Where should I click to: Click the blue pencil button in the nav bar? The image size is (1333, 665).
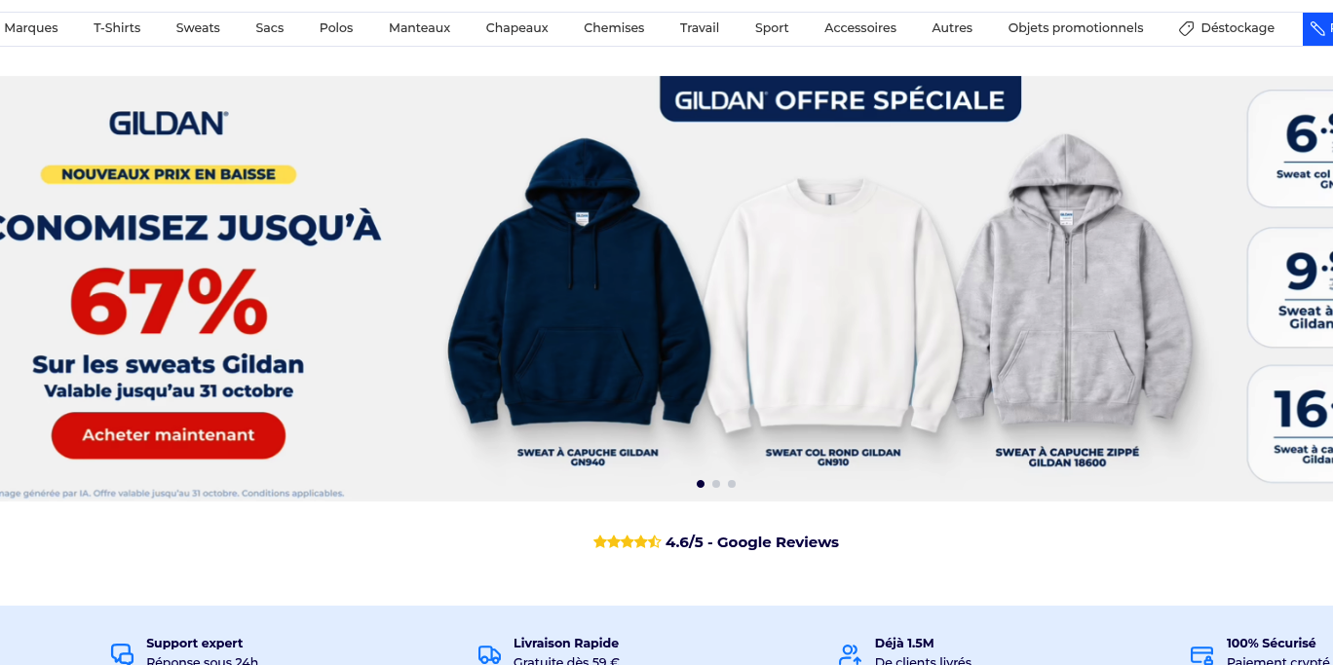(x=1318, y=29)
